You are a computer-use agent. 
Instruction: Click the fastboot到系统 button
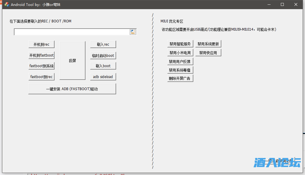(42, 66)
